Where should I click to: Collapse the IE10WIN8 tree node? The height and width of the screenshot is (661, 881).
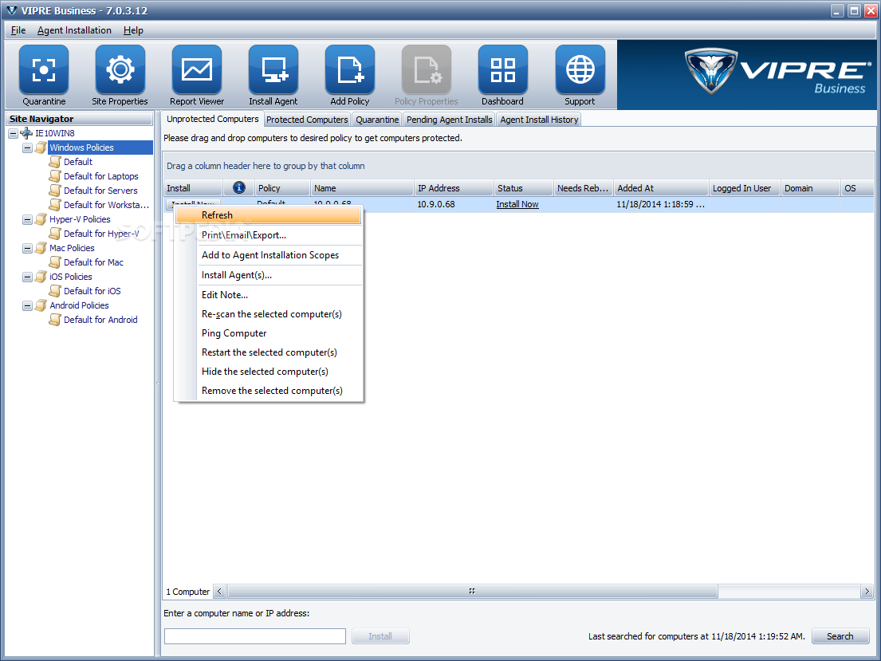tap(13, 133)
